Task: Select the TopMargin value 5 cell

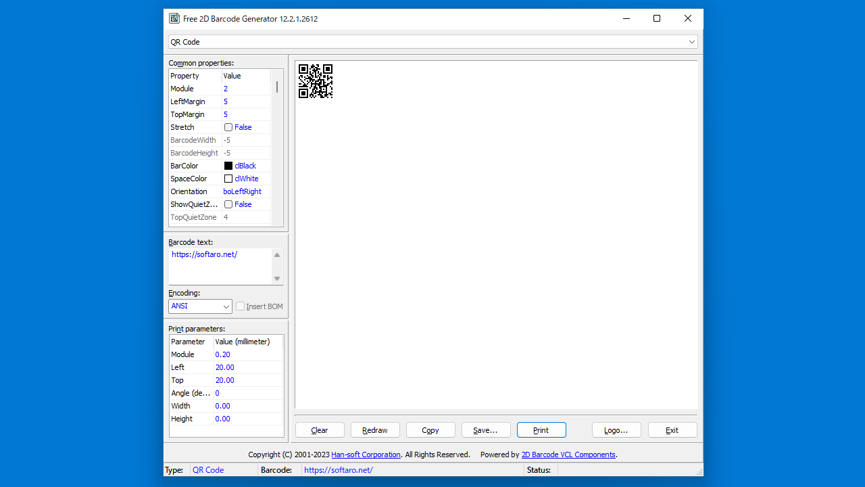Action: pyautogui.click(x=246, y=114)
